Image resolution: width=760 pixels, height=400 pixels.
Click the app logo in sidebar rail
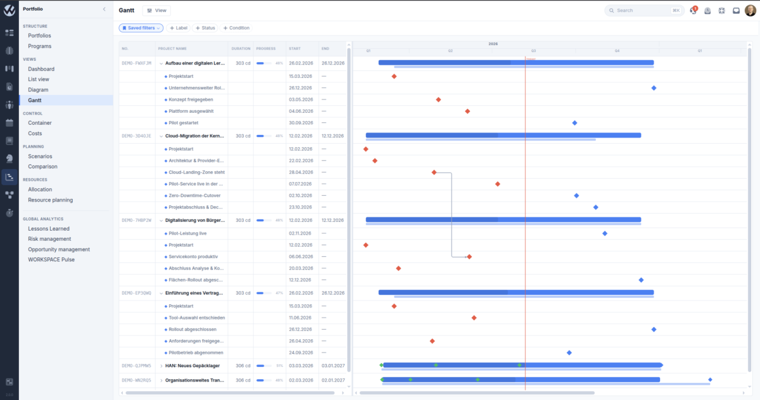pos(9,10)
